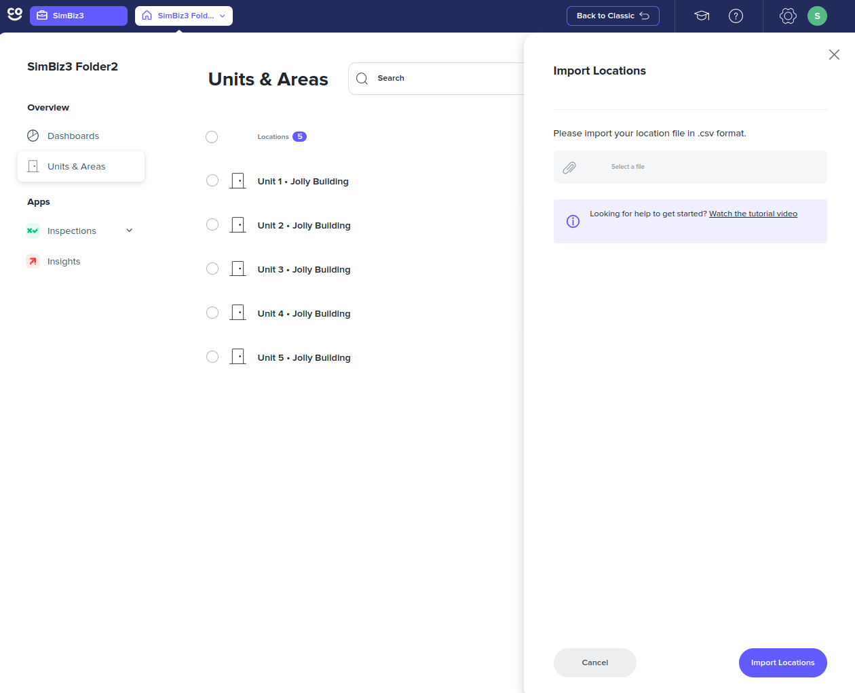
Task: Click the Unit 5 door icon
Action: [x=238, y=357]
